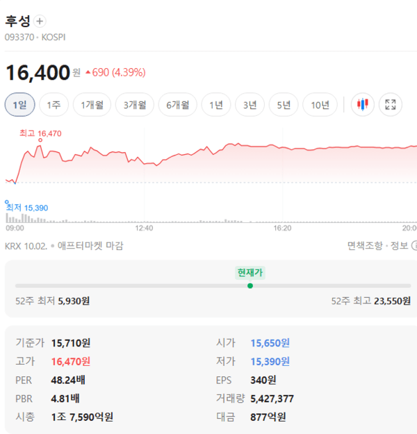Click the change value 690 (4.39%)
Screen dimensions: 417x434
tap(115, 72)
